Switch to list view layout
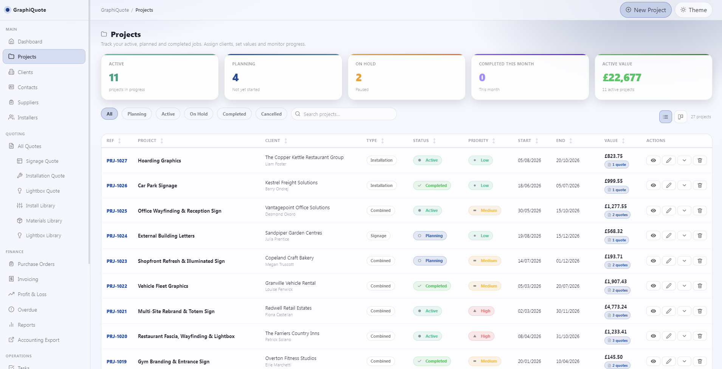Viewport: 722px width, 369px height. [666, 117]
